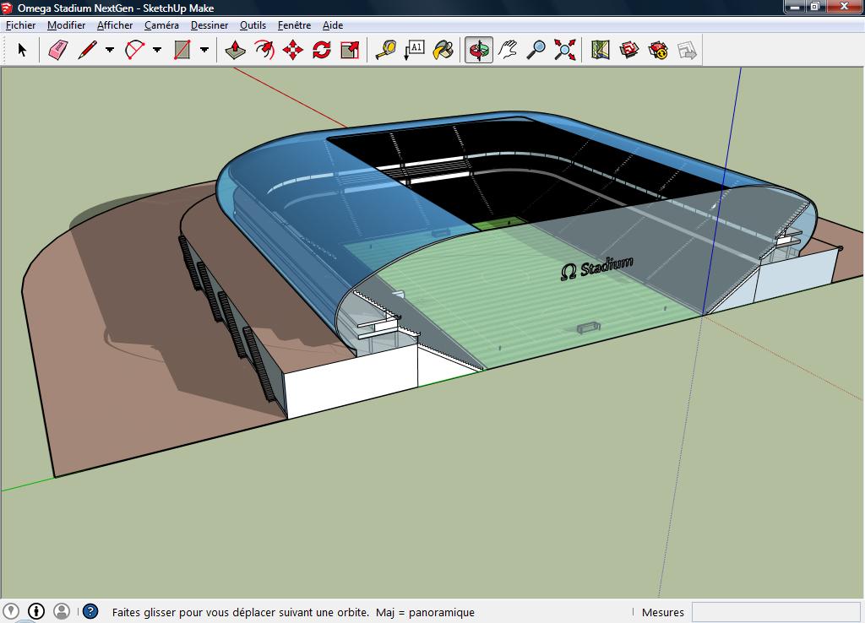The height and width of the screenshot is (623, 865).
Task: Activate the Zoom Extents tool
Action: click(x=565, y=51)
